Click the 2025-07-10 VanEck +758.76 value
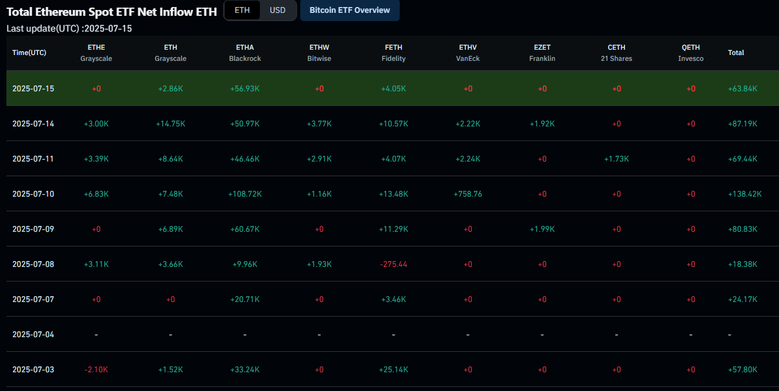Screen dimensions: 779x391 pyautogui.click(x=468, y=194)
